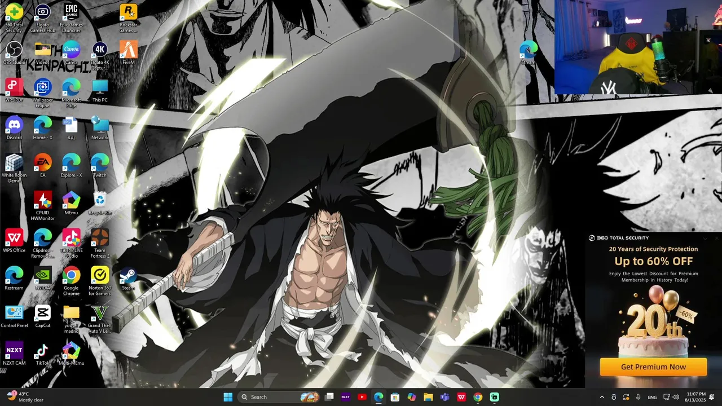Image resolution: width=722 pixels, height=406 pixels.
Task: Open the 360 Total Security desktop shortcut
Action: pos(14,18)
